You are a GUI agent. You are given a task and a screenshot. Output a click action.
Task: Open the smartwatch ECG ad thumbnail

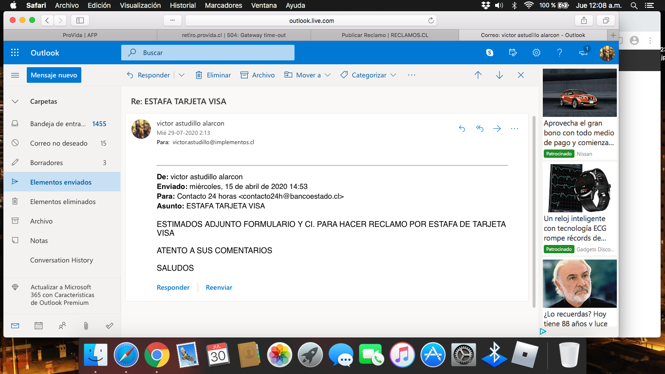pyautogui.click(x=579, y=188)
